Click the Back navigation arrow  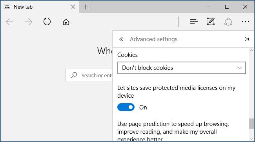[9, 22]
